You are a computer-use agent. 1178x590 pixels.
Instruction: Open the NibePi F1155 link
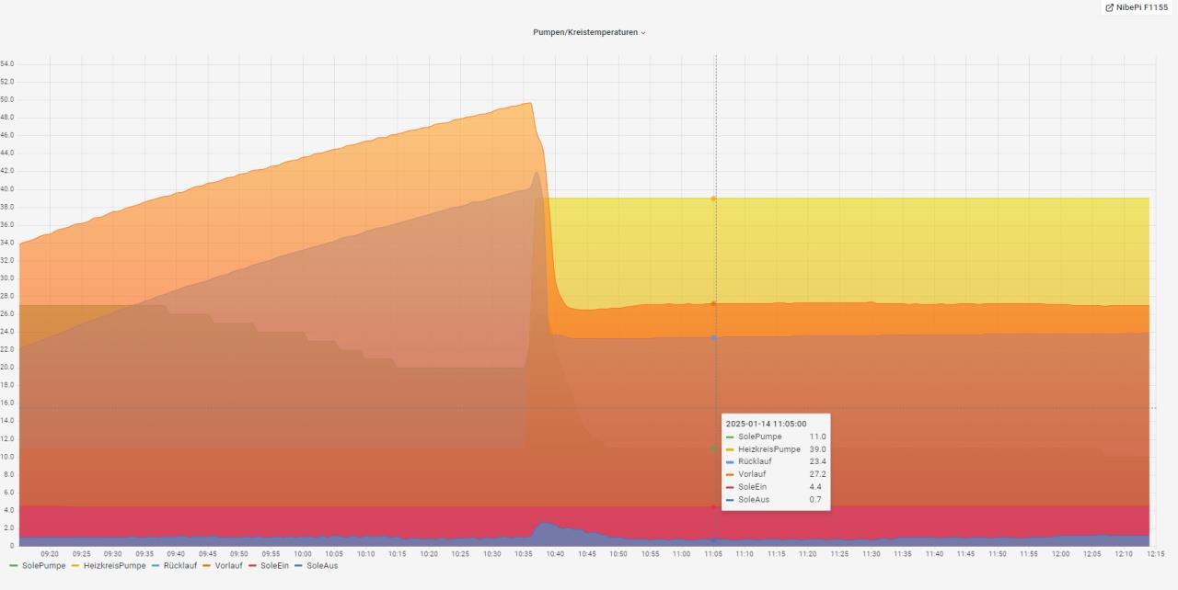[1142, 7]
